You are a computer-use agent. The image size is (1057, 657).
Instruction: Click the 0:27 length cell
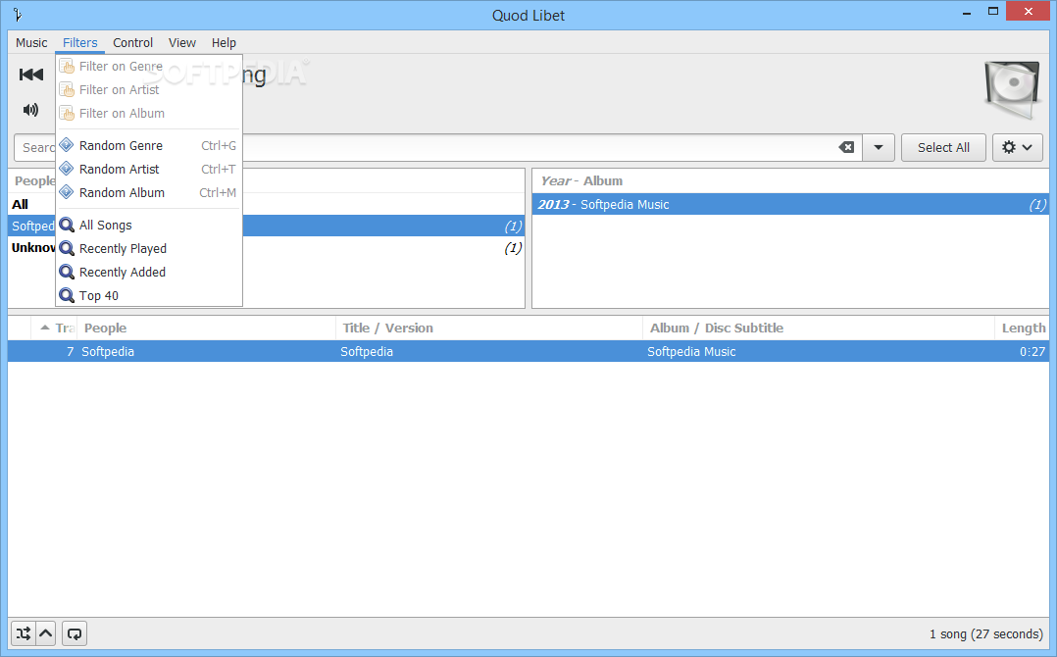(1032, 352)
